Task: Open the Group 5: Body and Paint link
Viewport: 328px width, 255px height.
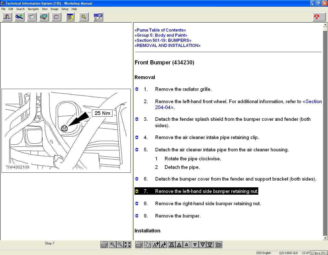Action: [x=161, y=35]
